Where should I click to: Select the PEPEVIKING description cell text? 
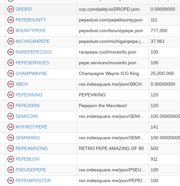tap(92, 95)
